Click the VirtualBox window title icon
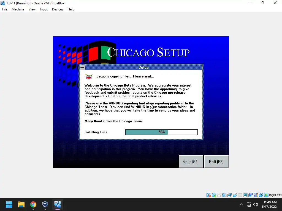 [x=3, y=3]
